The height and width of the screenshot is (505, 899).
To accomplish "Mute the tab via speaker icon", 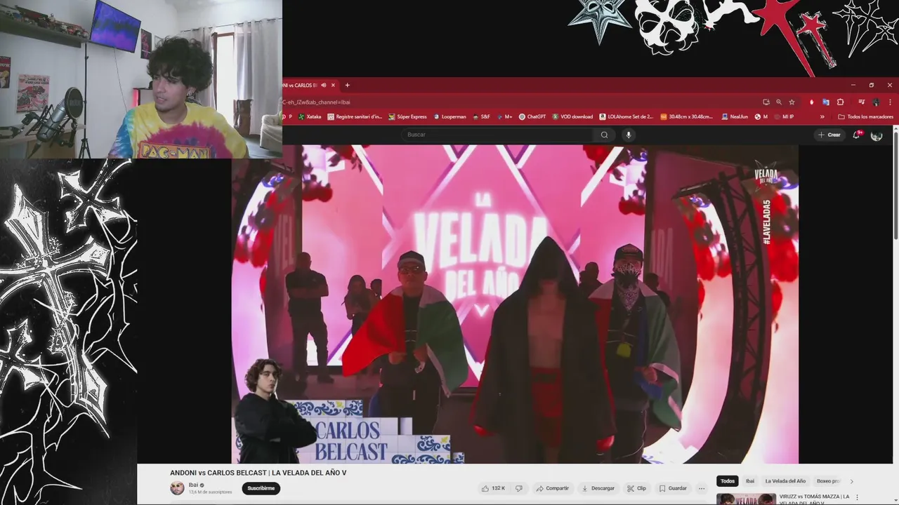I will tap(323, 86).
